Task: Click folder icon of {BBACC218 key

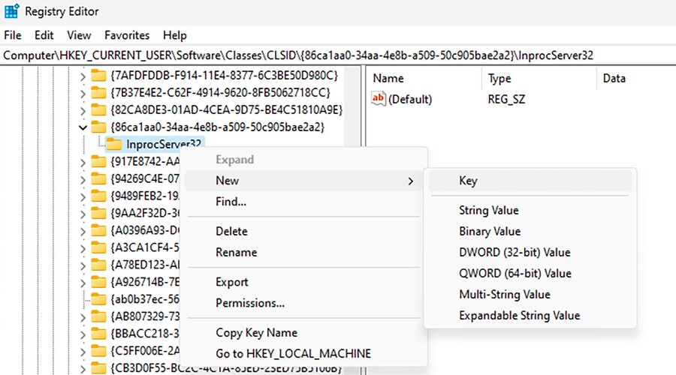Action: 98,334
